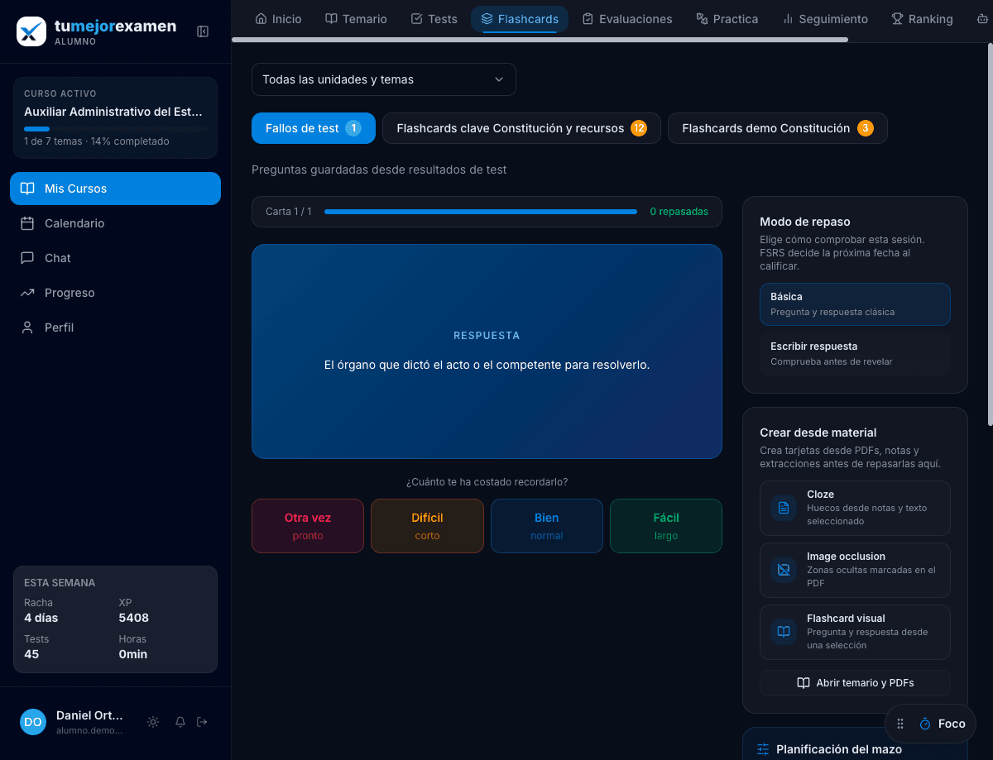Select Básica review mode
The width and height of the screenshot is (993, 760).
click(855, 304)
